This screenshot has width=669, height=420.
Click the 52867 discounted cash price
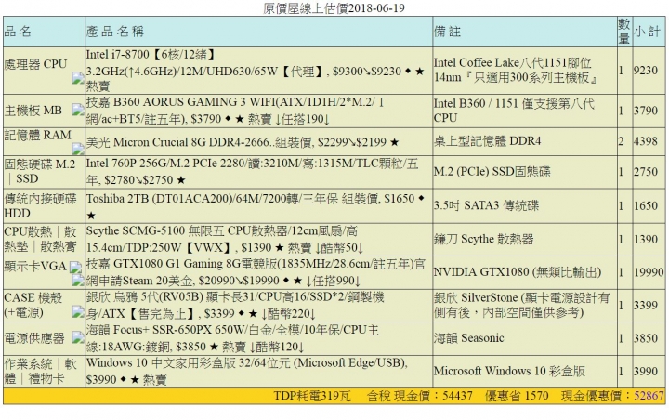click(x=649, y=396)
